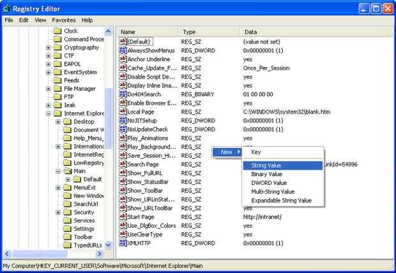The width and height of the screenshot is (396, 273).
Task: Click the icon beside Use_DlgBox_Colors
Action: [123, 225]
